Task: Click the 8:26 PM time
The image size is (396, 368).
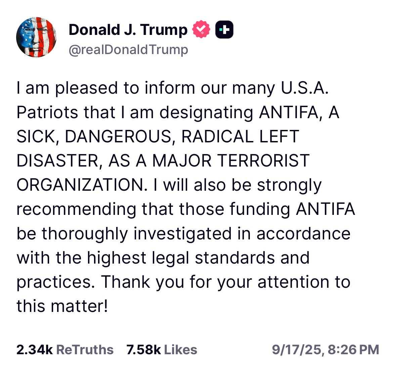Action: point(353,350)
